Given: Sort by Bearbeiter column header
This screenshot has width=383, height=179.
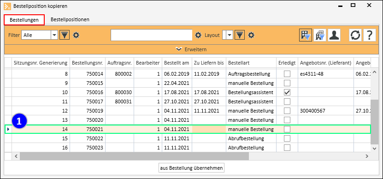Looking at the screenshot, I should point(148,63).
